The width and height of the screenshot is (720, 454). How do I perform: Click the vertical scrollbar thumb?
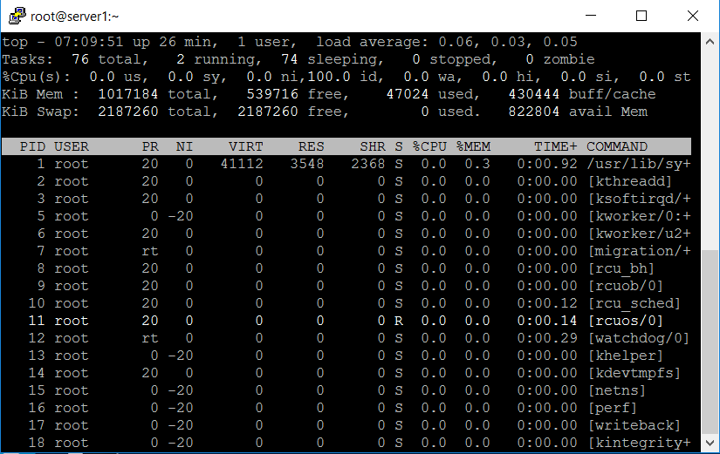pyautogui.click(x=710, y=342)
